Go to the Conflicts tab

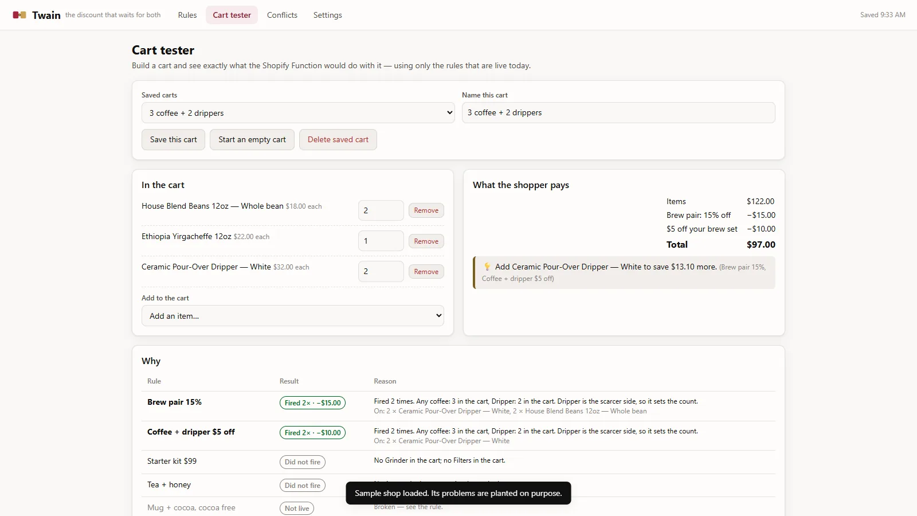[282, 15]
